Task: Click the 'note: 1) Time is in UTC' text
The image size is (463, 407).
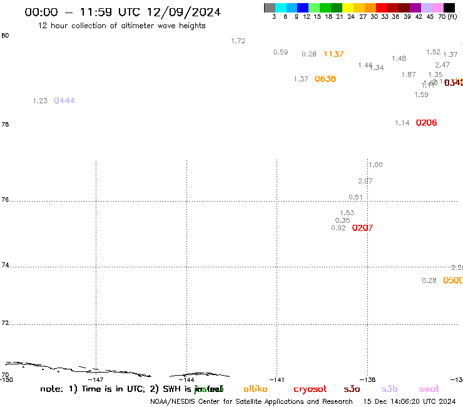Action: 93,389
